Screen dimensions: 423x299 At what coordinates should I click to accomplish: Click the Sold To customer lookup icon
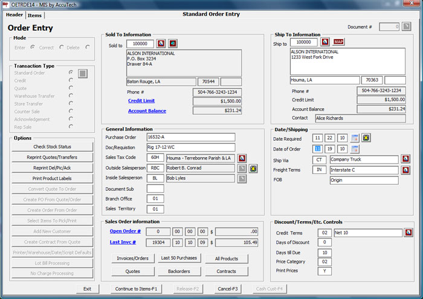click(x=161, y=43)
